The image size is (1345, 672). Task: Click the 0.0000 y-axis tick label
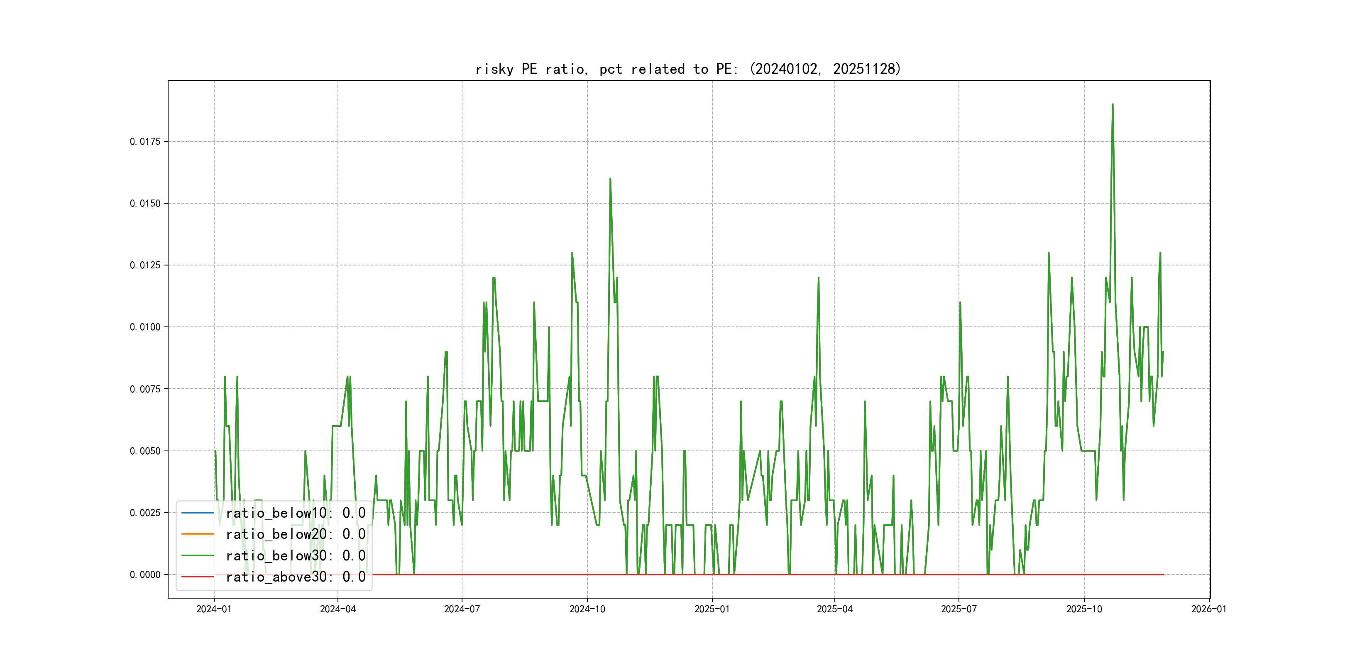pyautogui.click(x=145, y=575)
